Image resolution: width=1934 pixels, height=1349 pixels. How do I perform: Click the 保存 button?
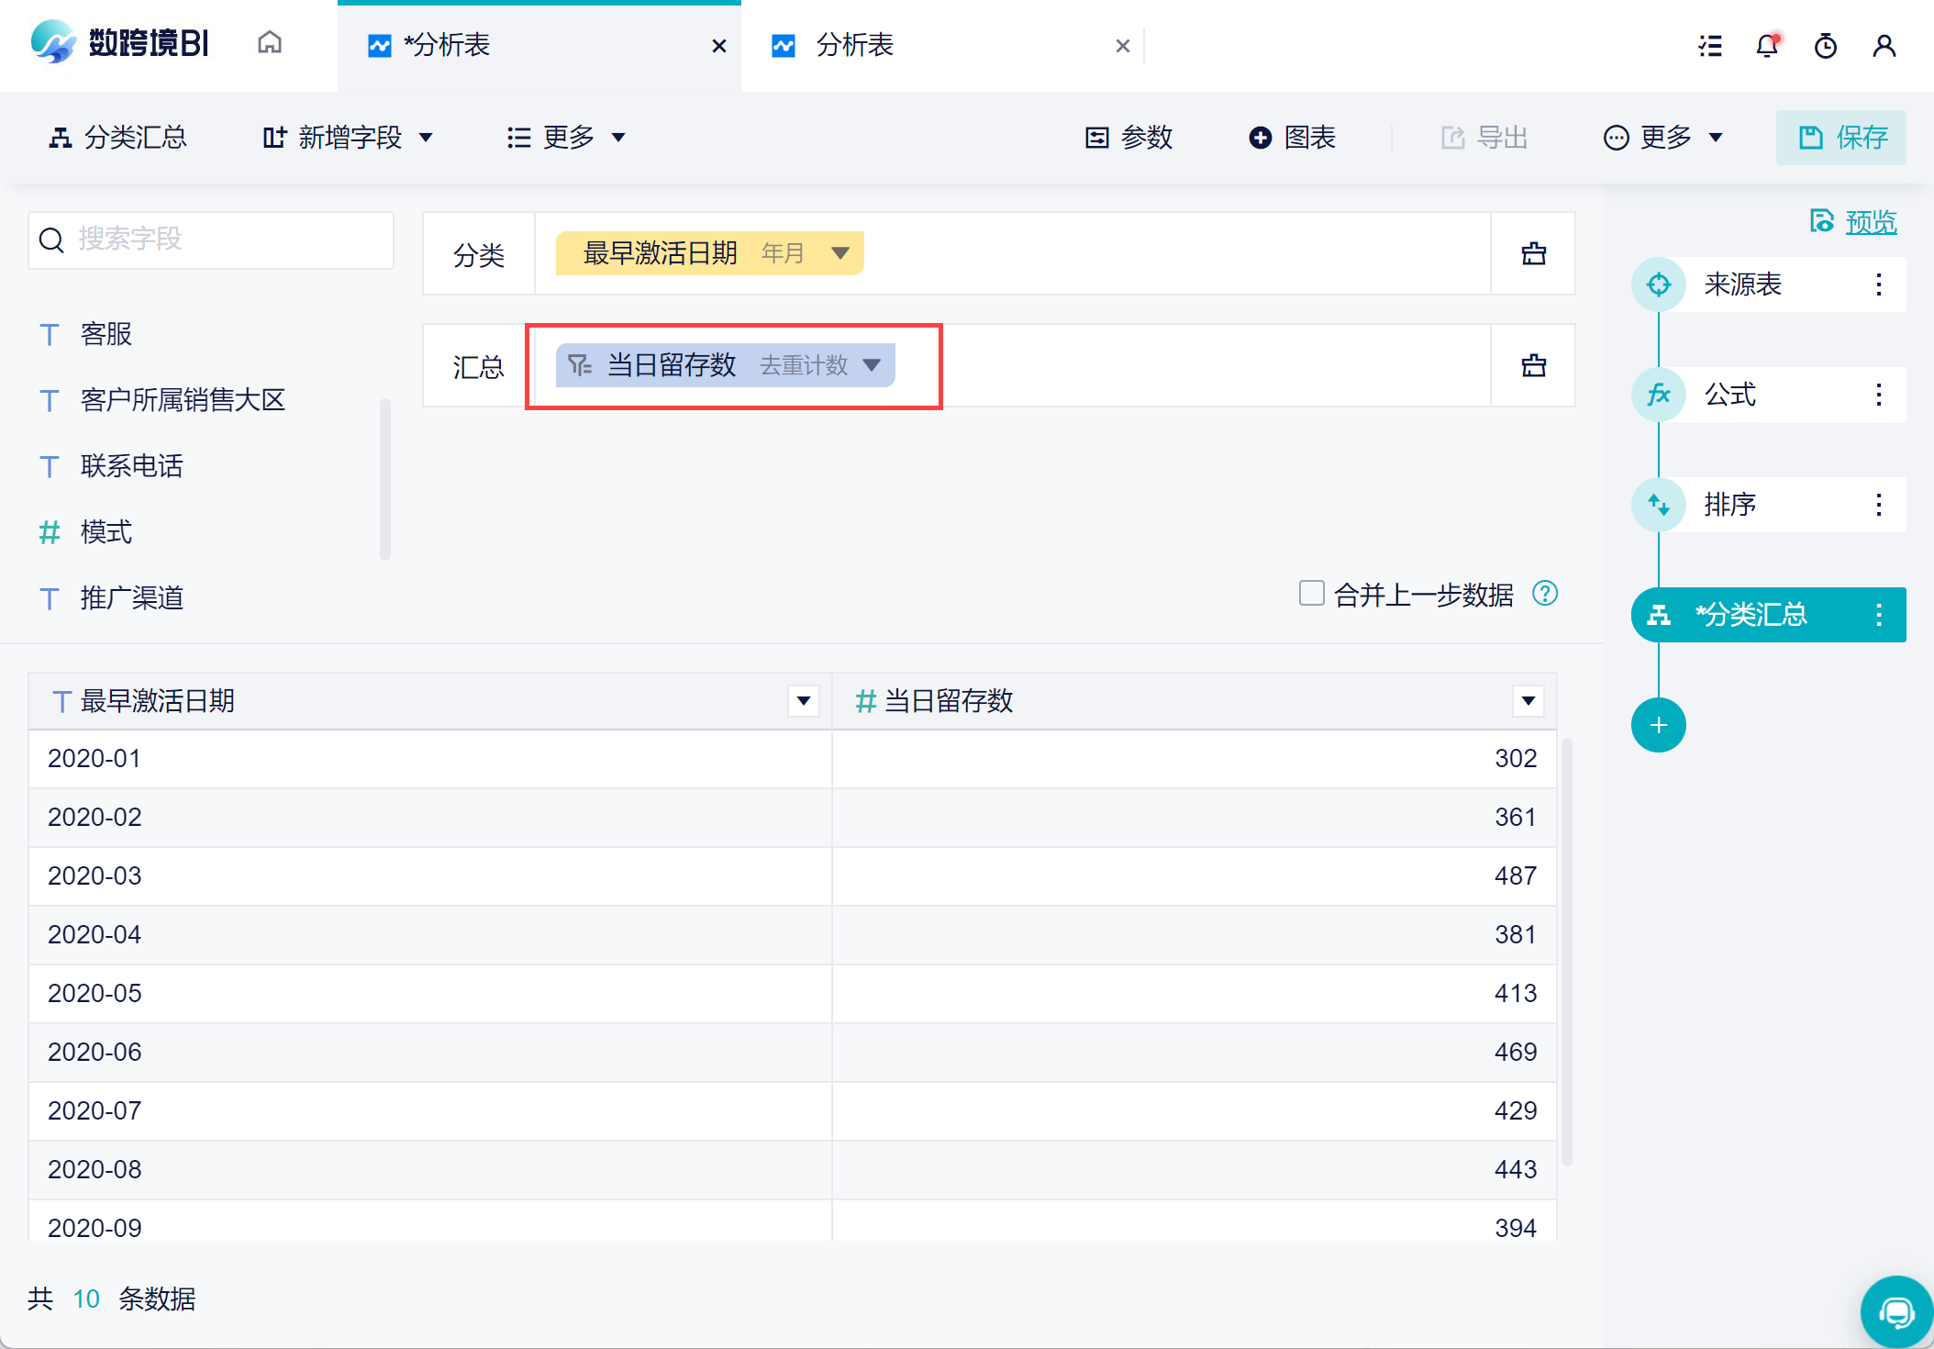tap(1840, 138)
